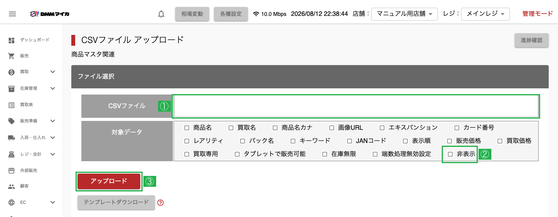The image size is (558, 217).
Task: Open the レジ メインレジ dropdown
Action: coord(486,14)
